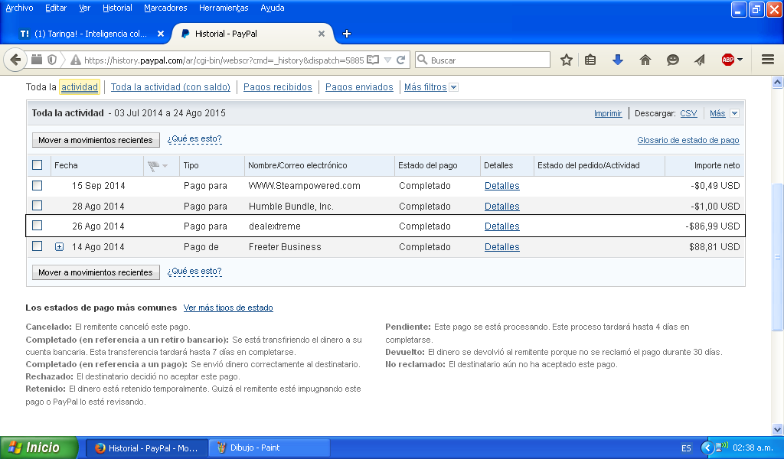Screen dimensions: 784x459
Task: Click the network connection tray icon
Action: [x=721, y=447]
